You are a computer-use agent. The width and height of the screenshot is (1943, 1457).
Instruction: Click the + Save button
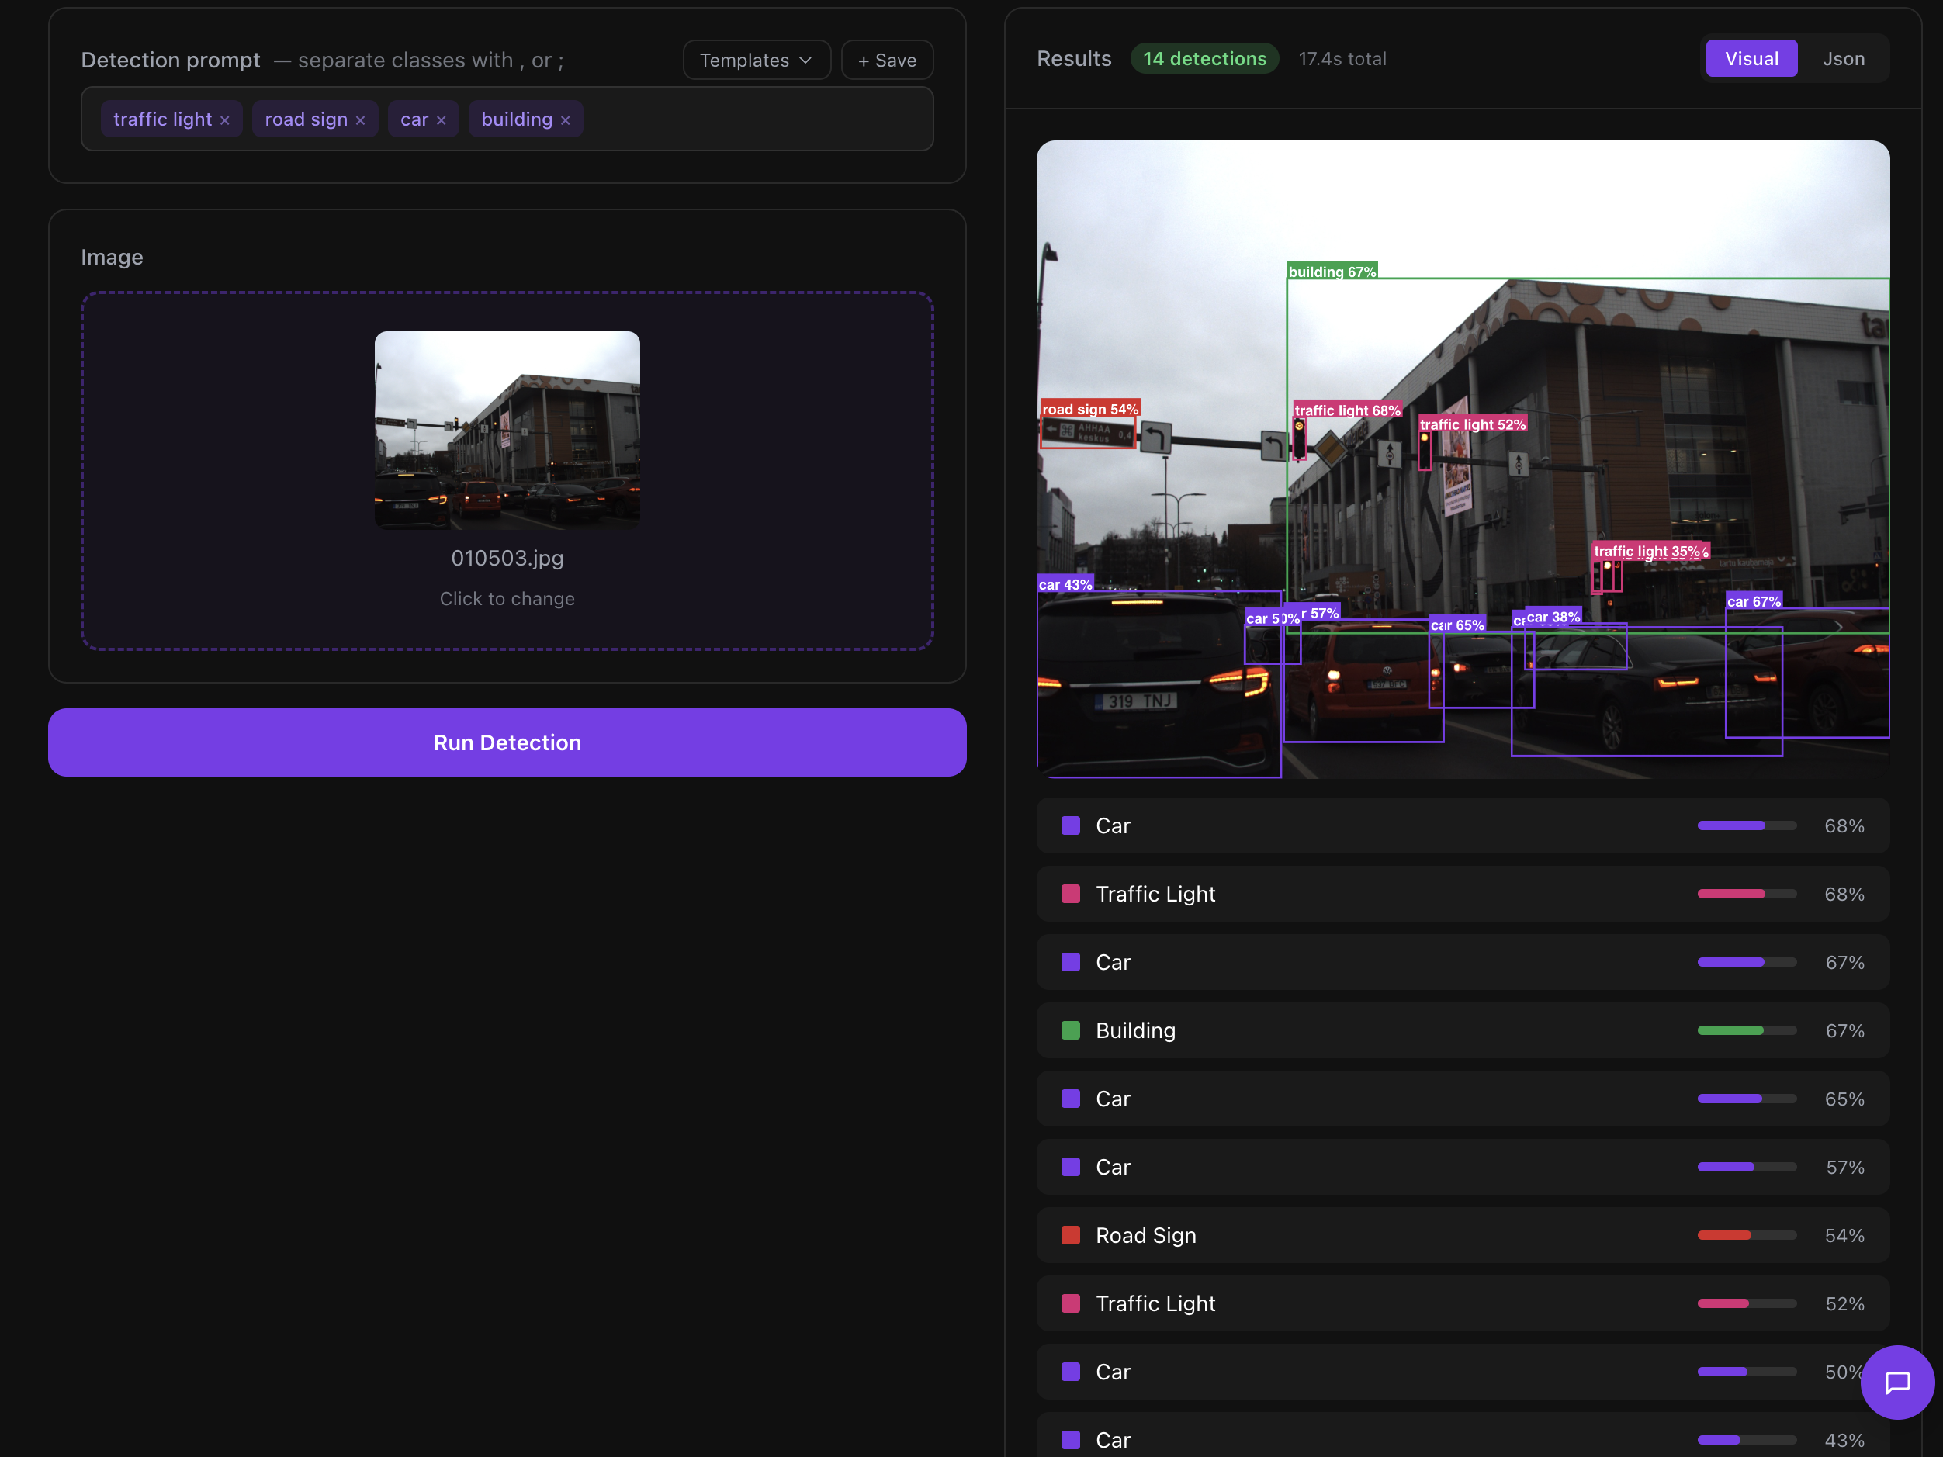point(886,61)
